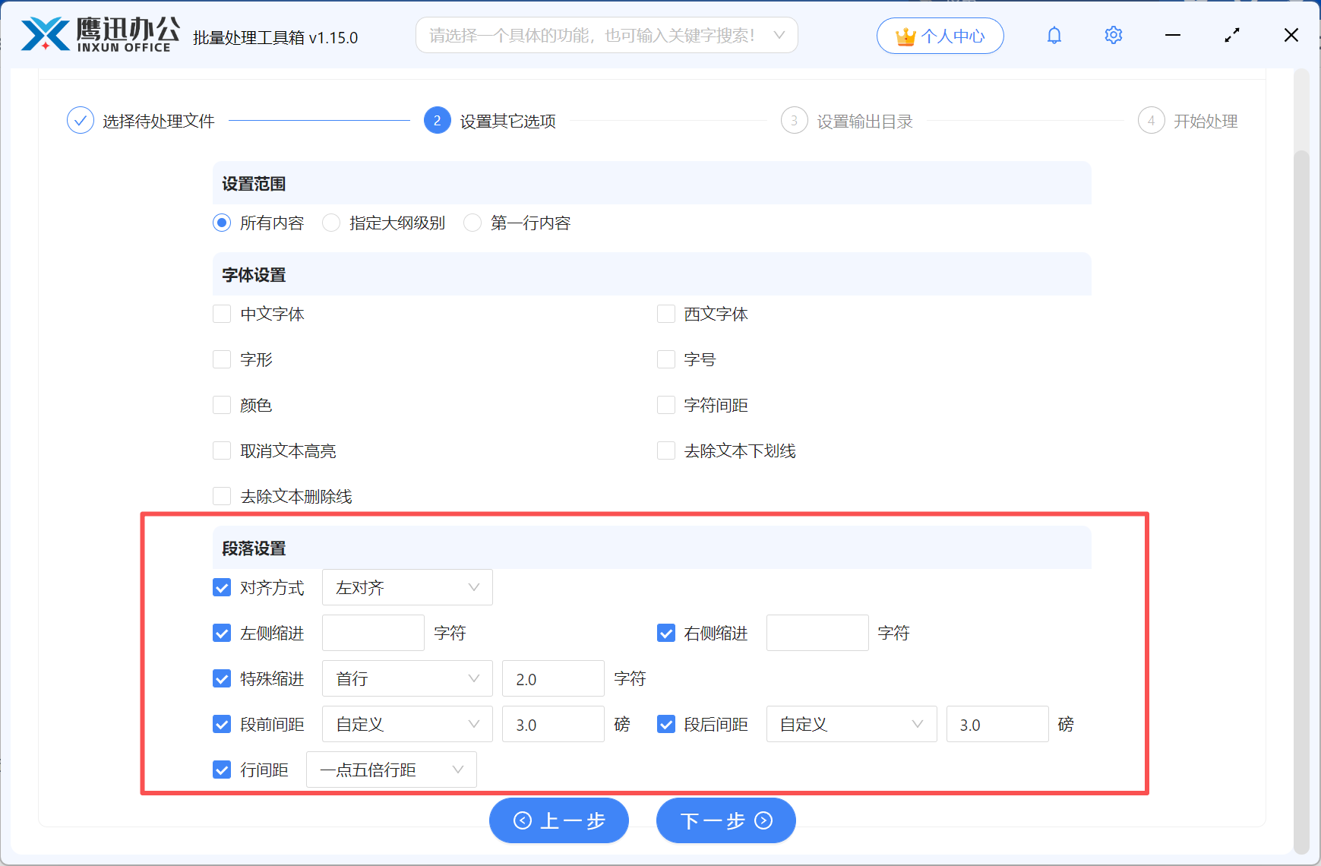Uncheck the 段前间距 checkbox
Image resolution: width=1321 pixels, height=866 pixels.
click(x=222, y=724)
